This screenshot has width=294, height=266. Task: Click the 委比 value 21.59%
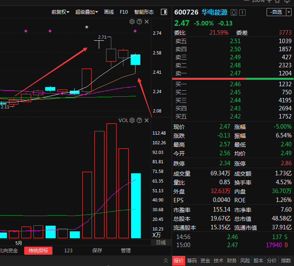[x=219, y=33]
